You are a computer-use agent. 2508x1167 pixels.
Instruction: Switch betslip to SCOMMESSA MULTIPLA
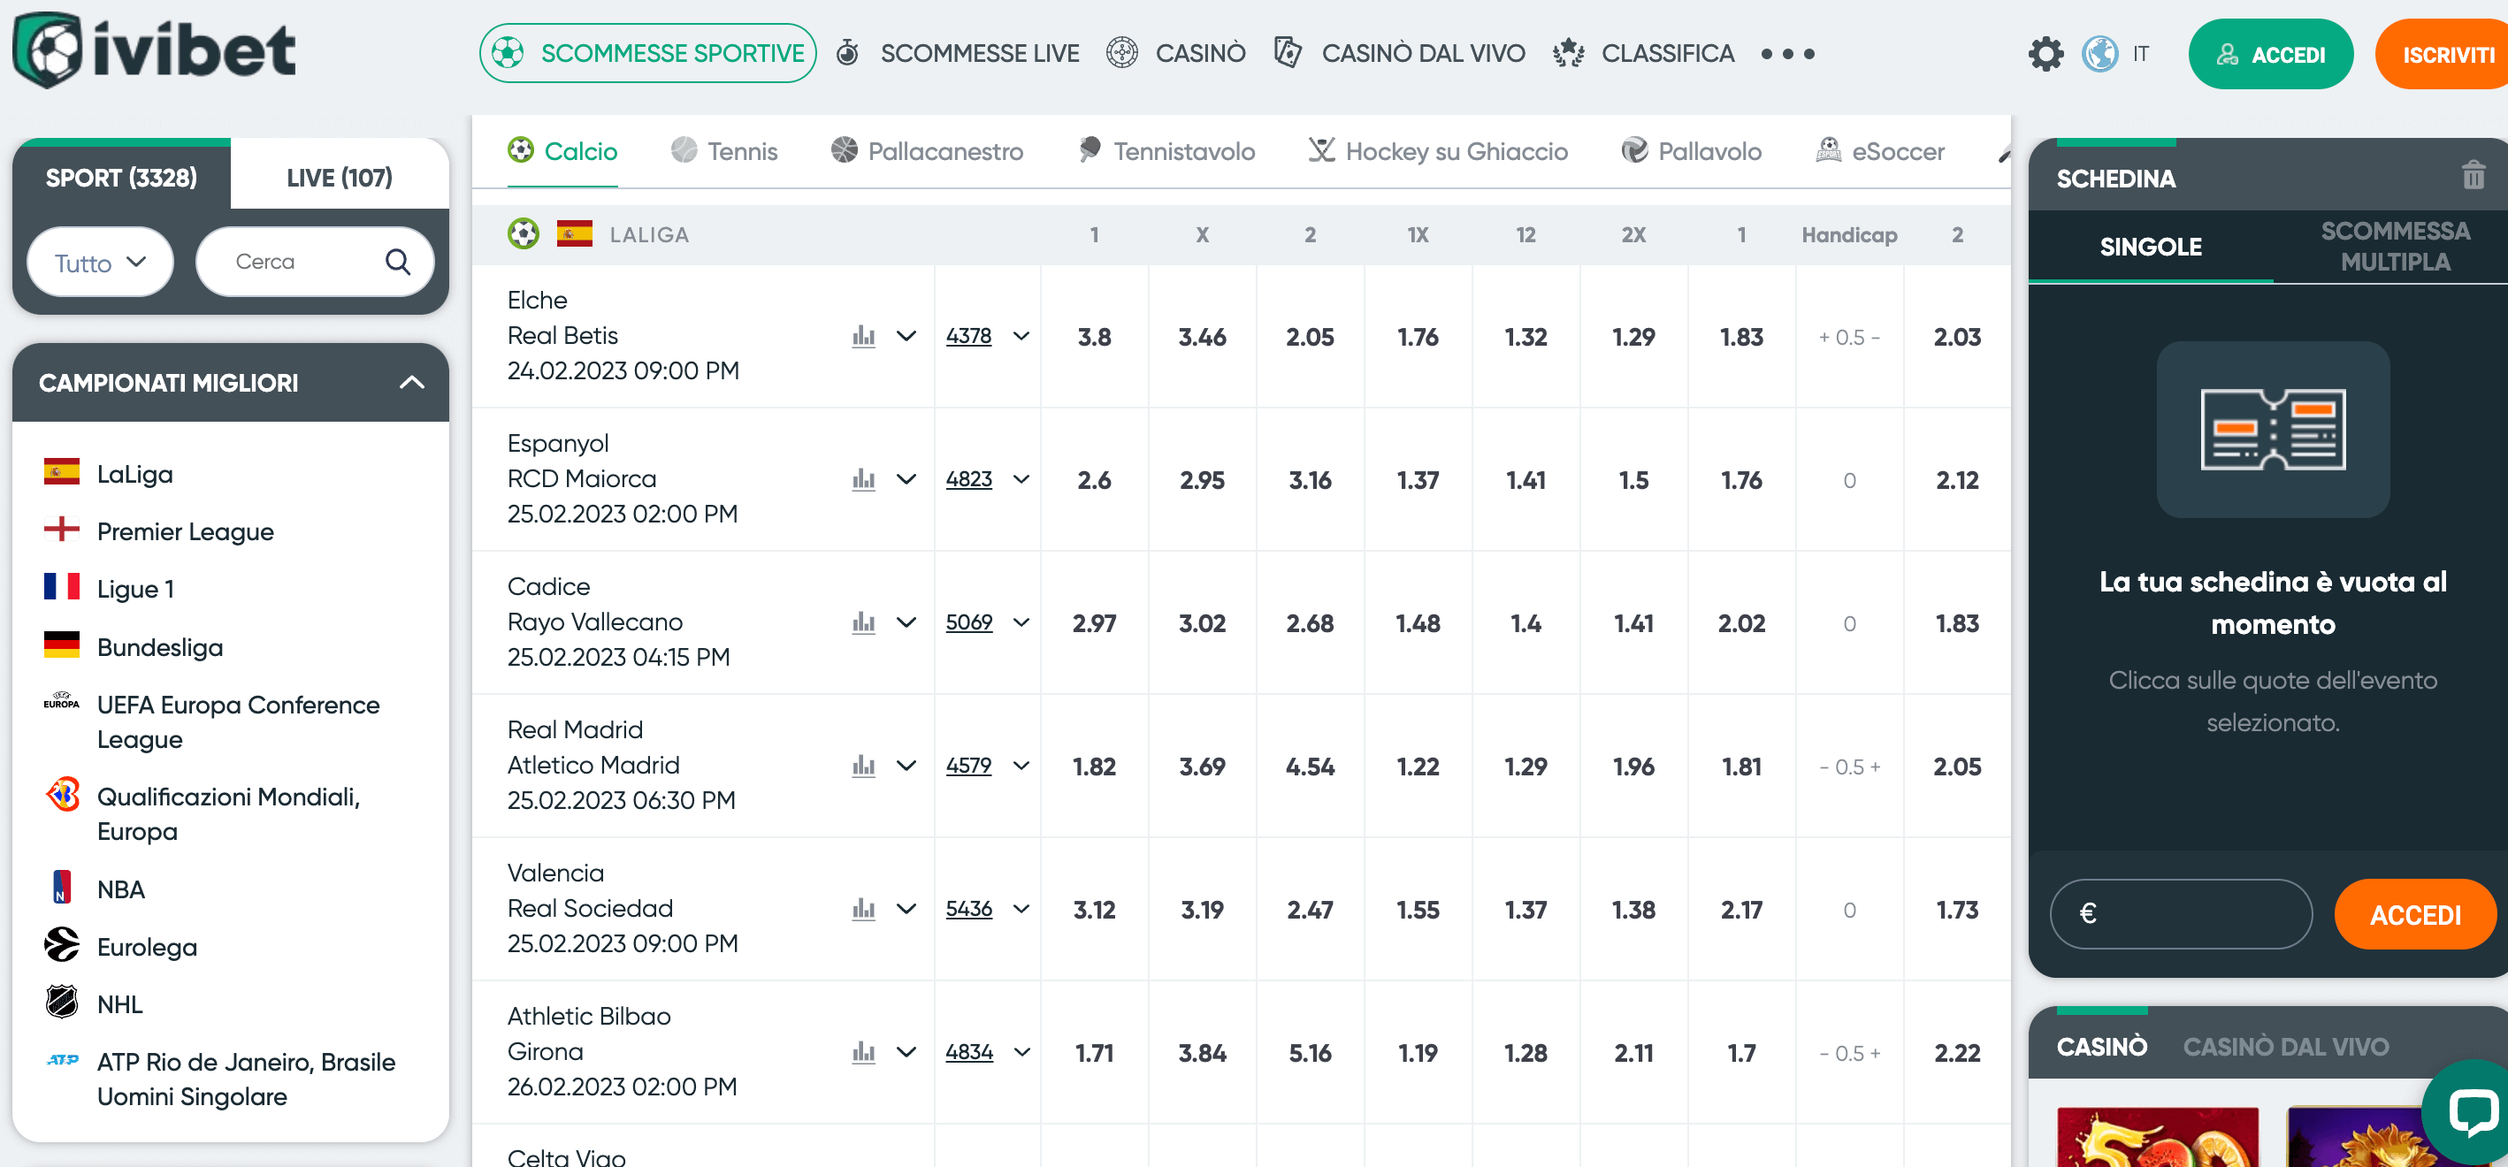pyautogui.click(x=2396, y=245)
